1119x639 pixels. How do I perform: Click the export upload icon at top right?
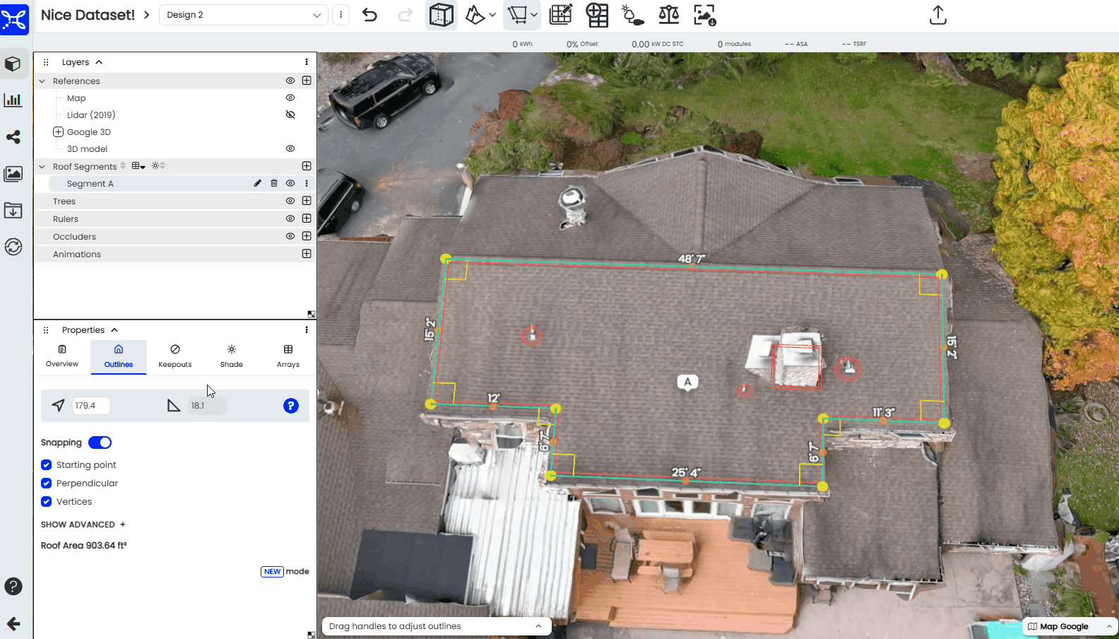pos(937,15)
